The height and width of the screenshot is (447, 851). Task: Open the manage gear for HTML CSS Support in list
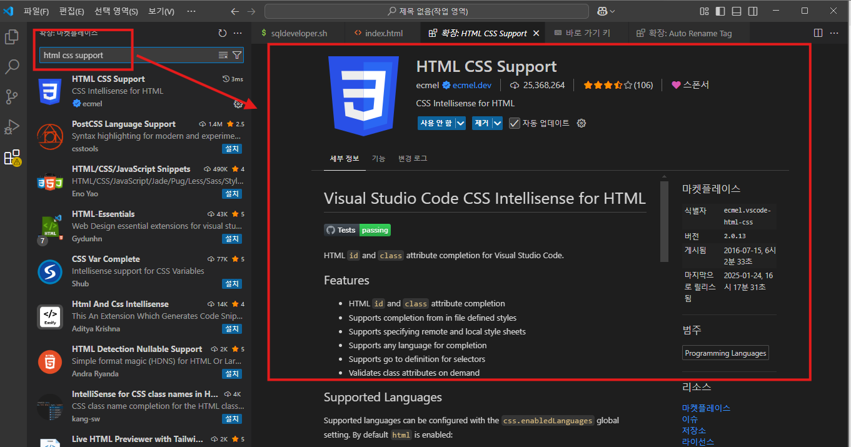238,104
